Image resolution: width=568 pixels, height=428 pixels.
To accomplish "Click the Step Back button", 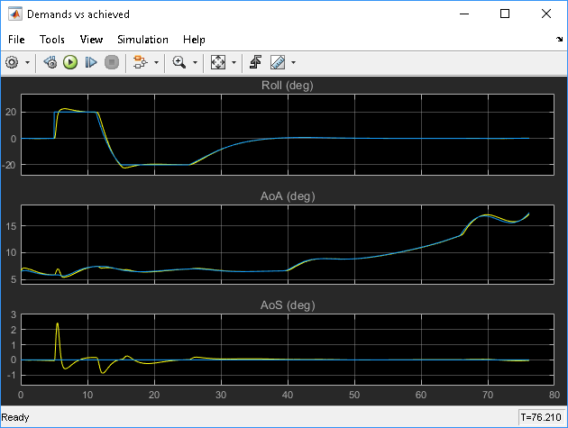I will [x=50, y=62].
